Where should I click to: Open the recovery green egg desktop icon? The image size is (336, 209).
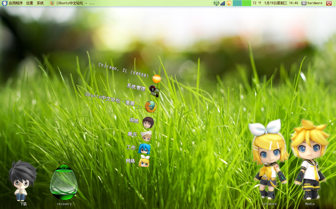pyautogui.click(x=64, y=183)
